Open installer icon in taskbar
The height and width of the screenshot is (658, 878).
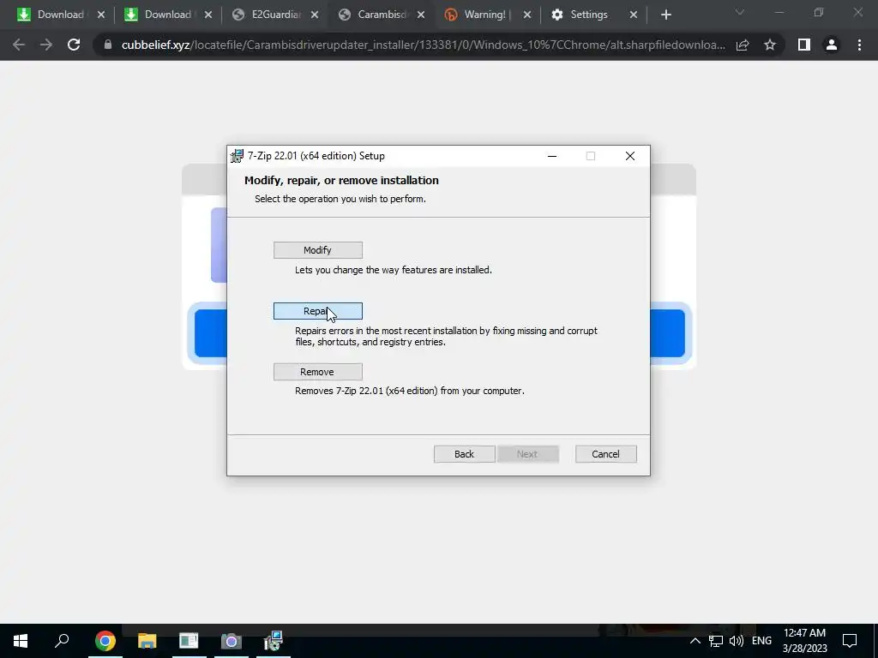click(274, 641)
